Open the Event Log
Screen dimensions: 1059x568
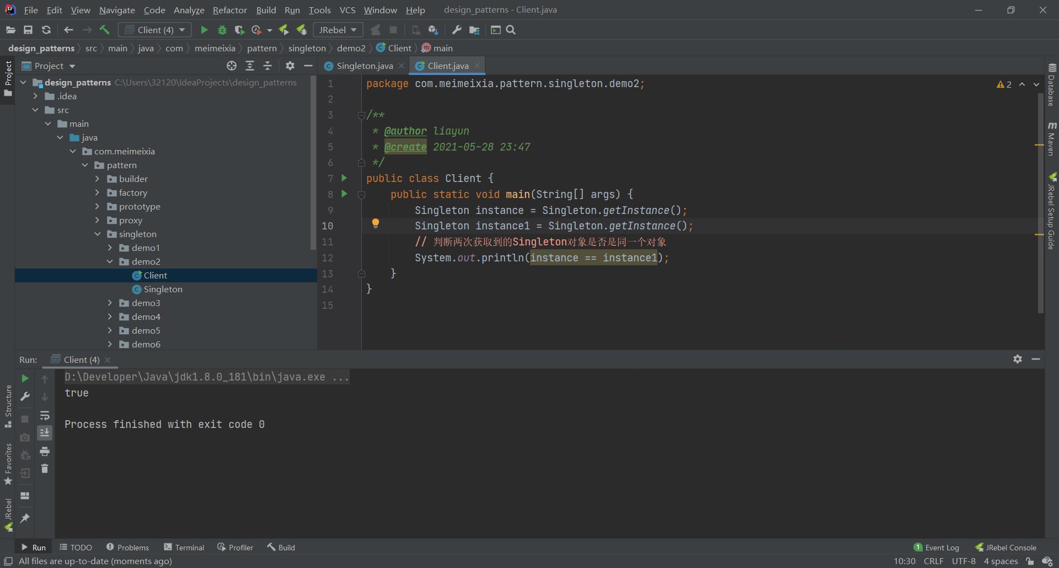tap(937, 547)
